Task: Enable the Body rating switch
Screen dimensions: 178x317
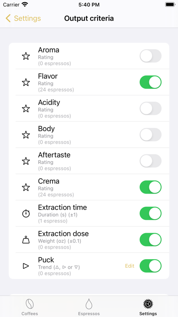Action: pos(151,135)
